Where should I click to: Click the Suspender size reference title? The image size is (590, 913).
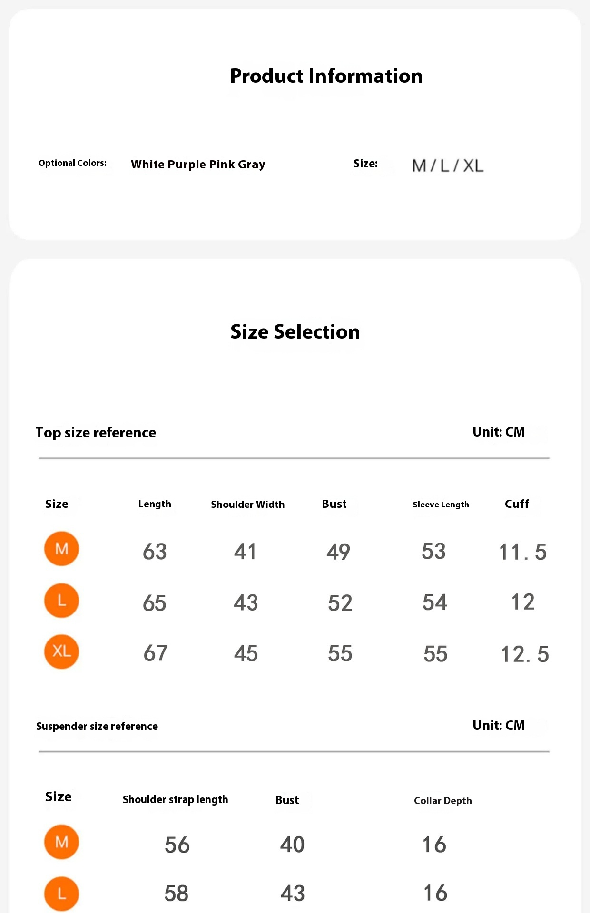point(97,727)
